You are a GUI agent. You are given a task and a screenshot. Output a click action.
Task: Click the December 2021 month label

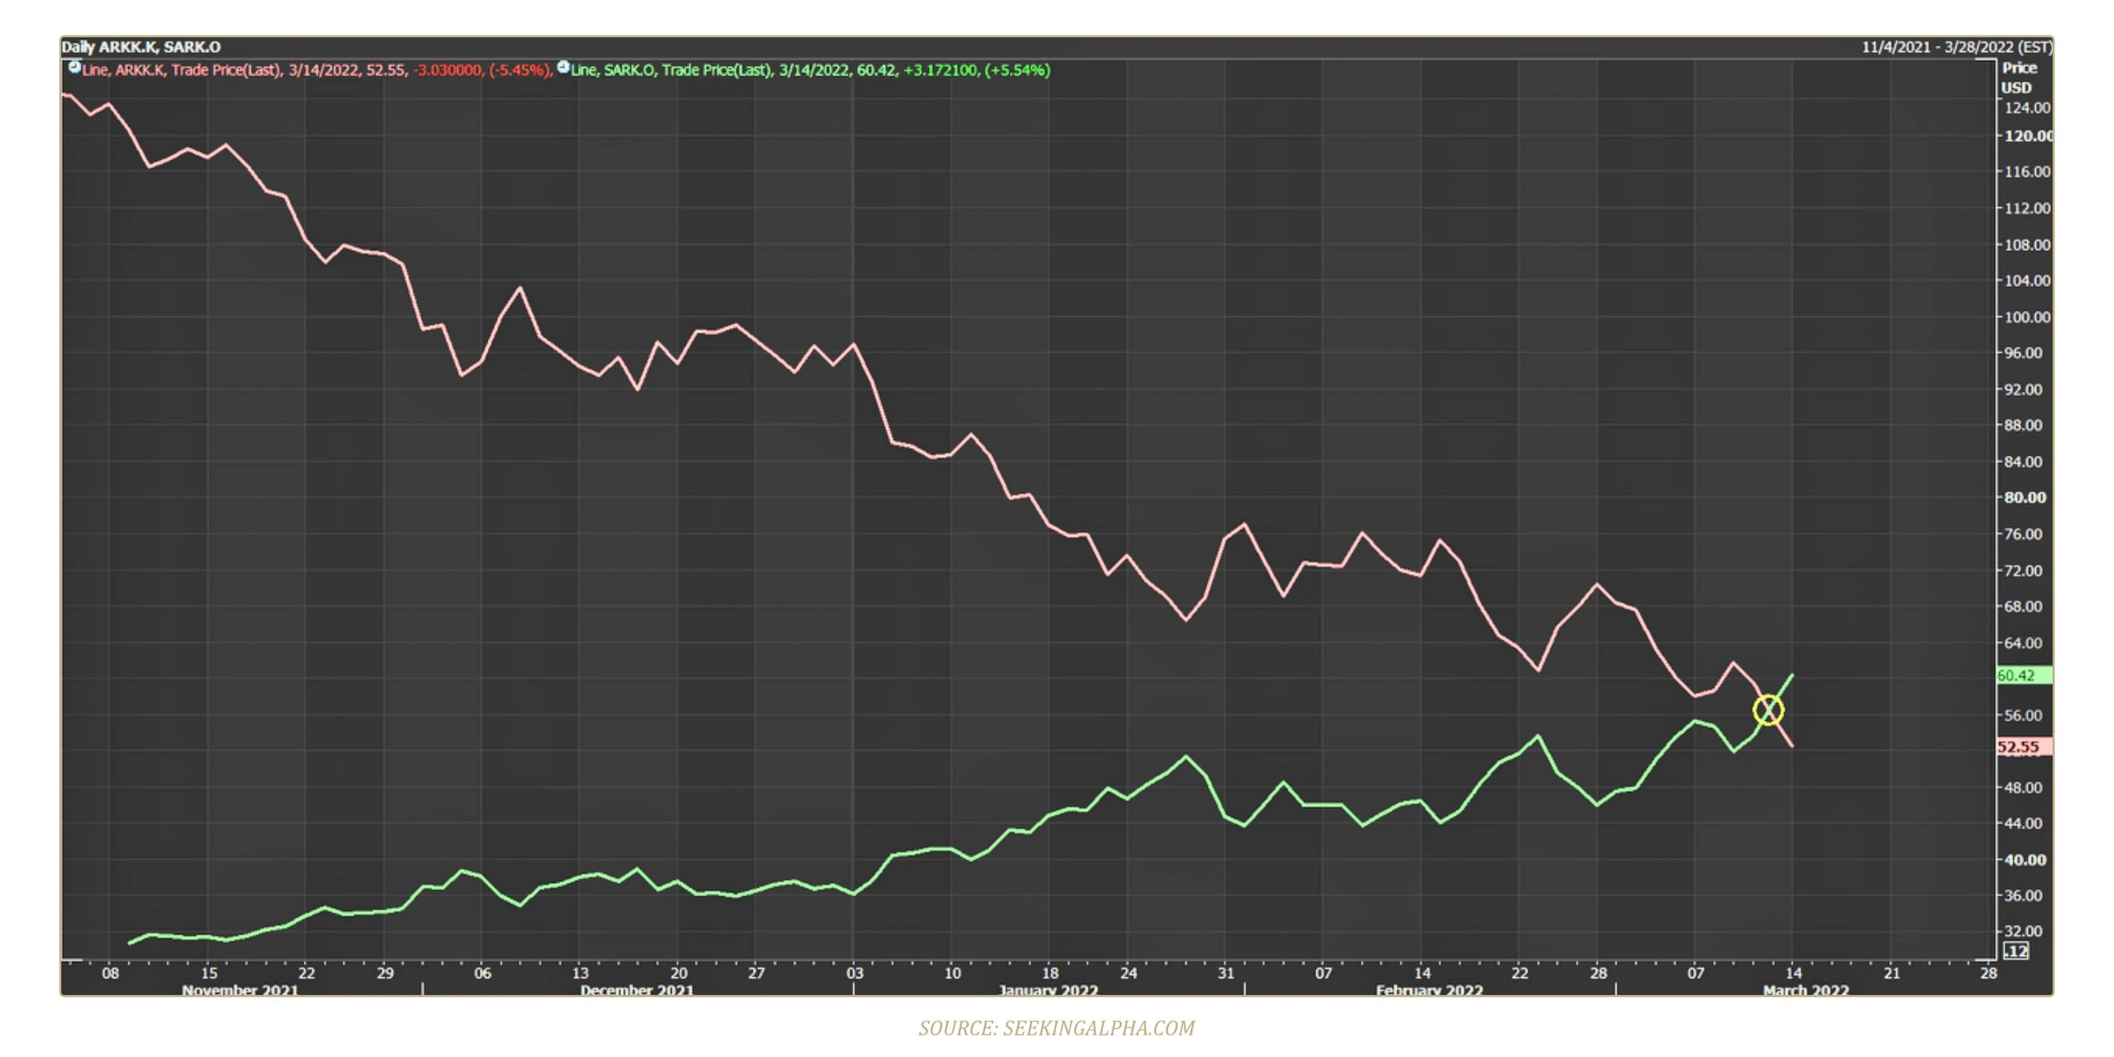click(x=637, y=990)
